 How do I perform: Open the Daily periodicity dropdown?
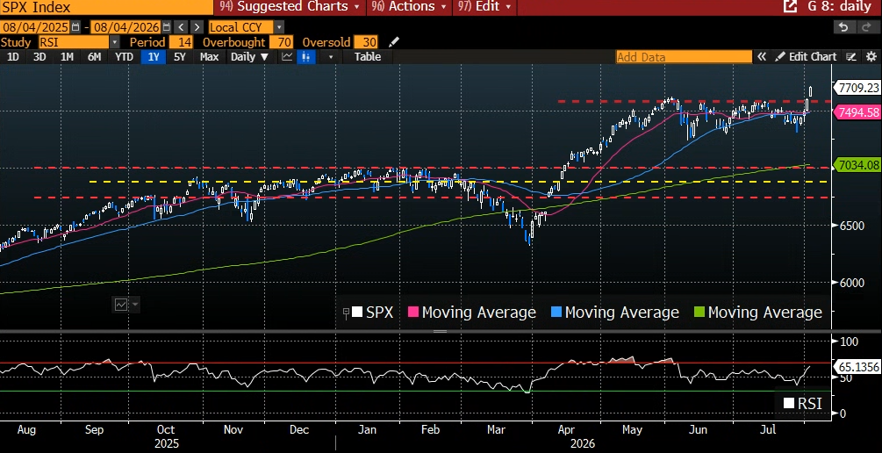[250, 57]
